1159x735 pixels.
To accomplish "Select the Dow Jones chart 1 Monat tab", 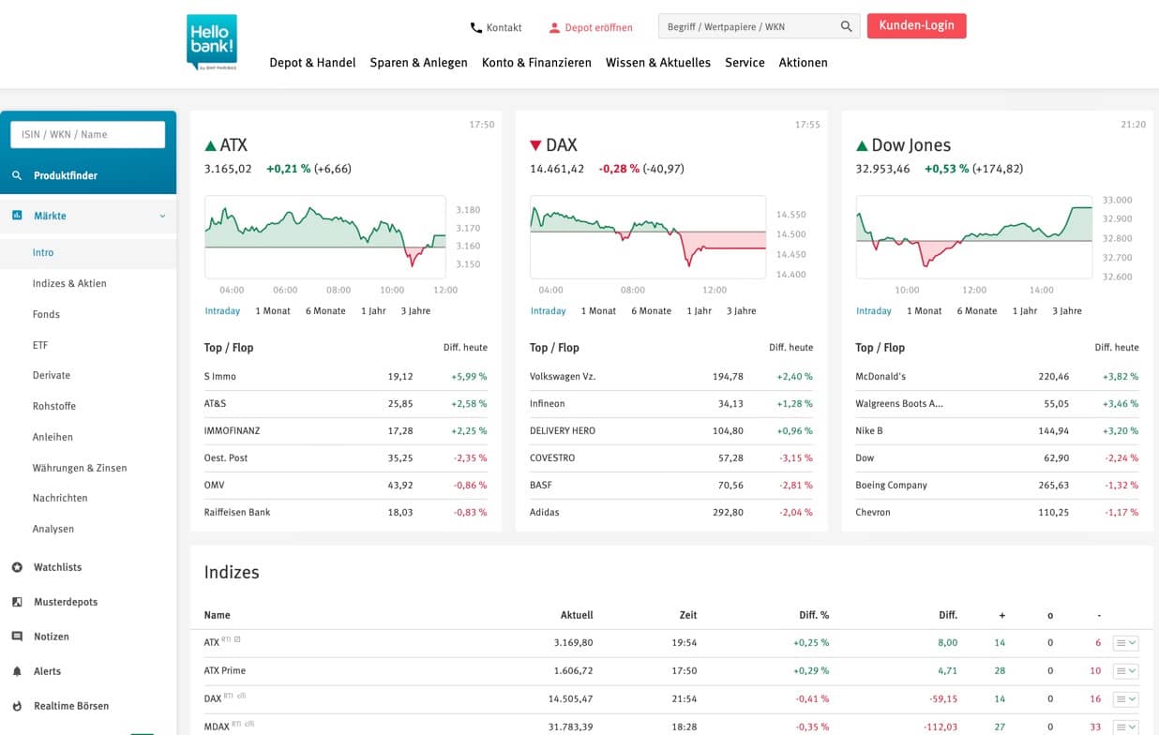I will [925, 311].
